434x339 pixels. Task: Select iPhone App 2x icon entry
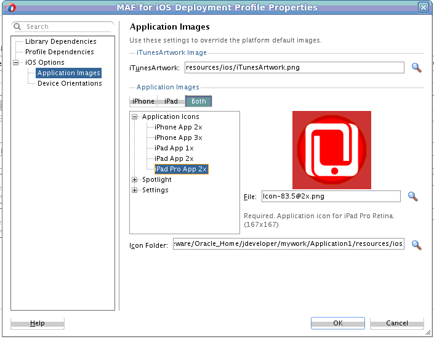(179, 127)
